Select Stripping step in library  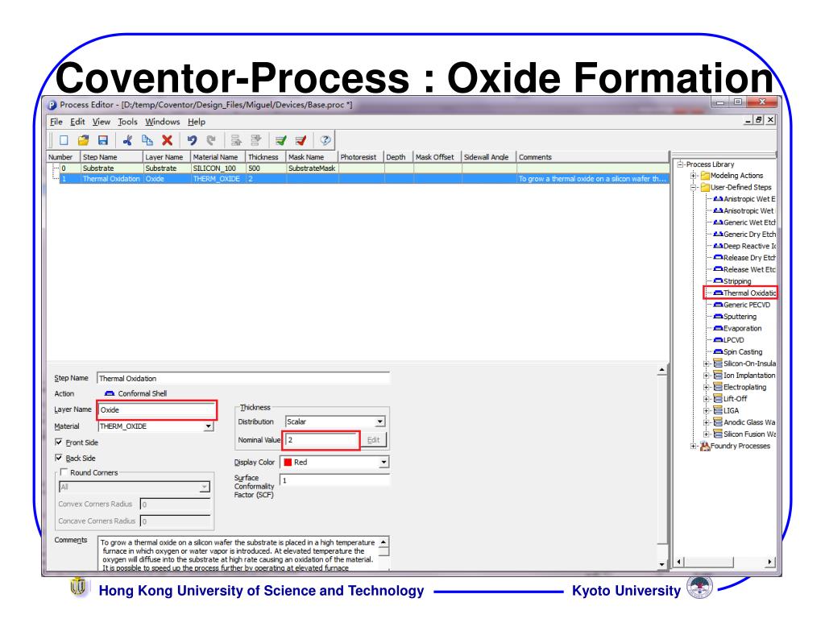coord(732,281)
